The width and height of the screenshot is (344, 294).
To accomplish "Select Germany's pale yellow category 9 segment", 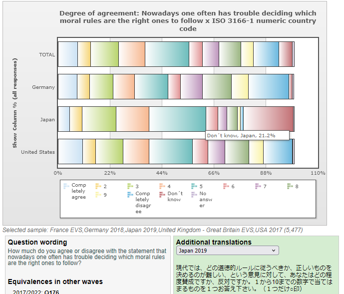I will click(x=240, y=87).
